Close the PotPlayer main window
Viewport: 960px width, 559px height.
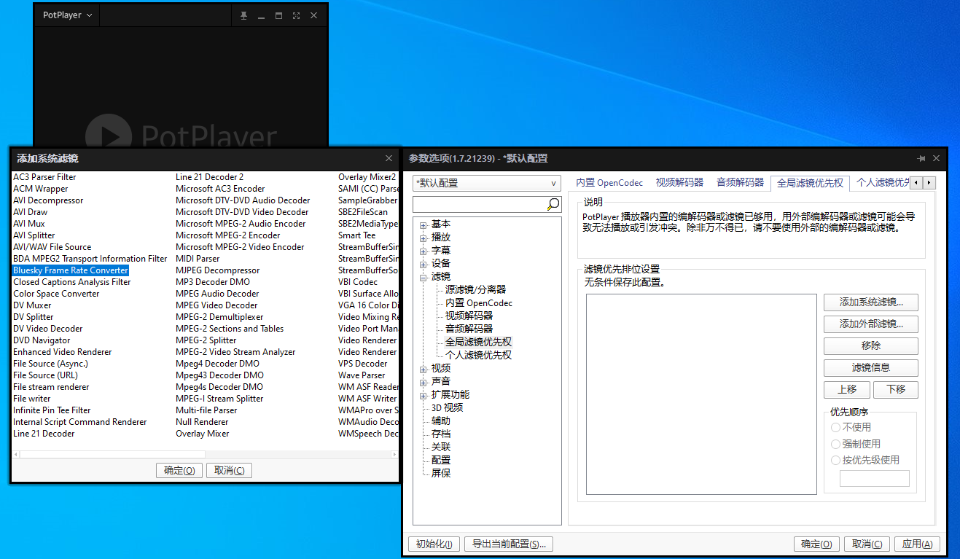pyautogui.click(x=313, y=15)
